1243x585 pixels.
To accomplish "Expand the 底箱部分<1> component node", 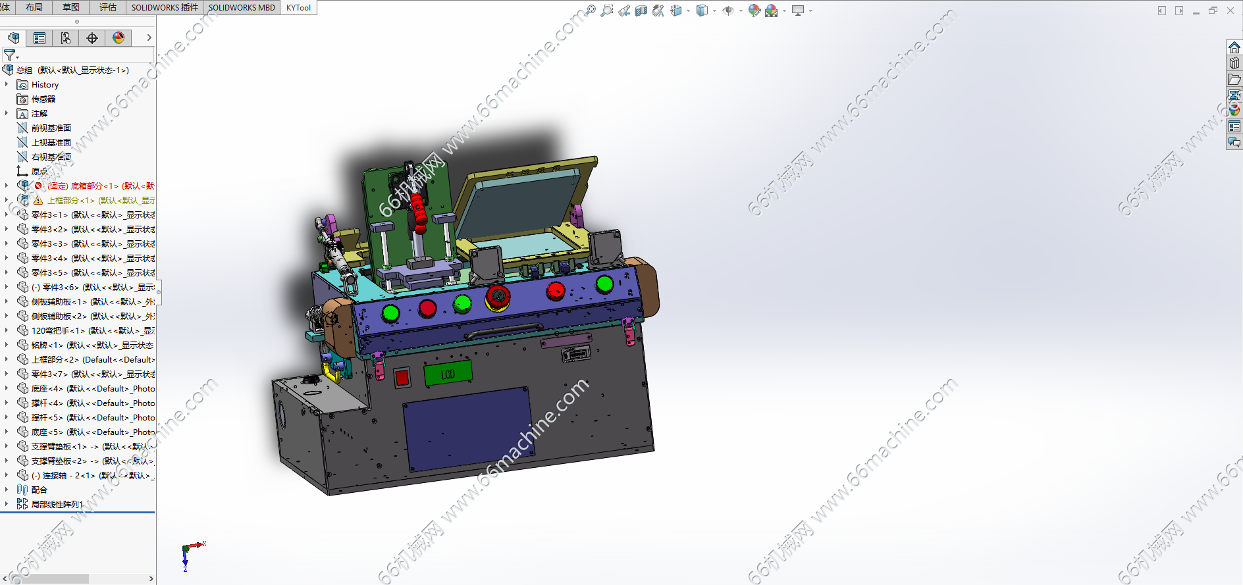I will pos(7,186).
